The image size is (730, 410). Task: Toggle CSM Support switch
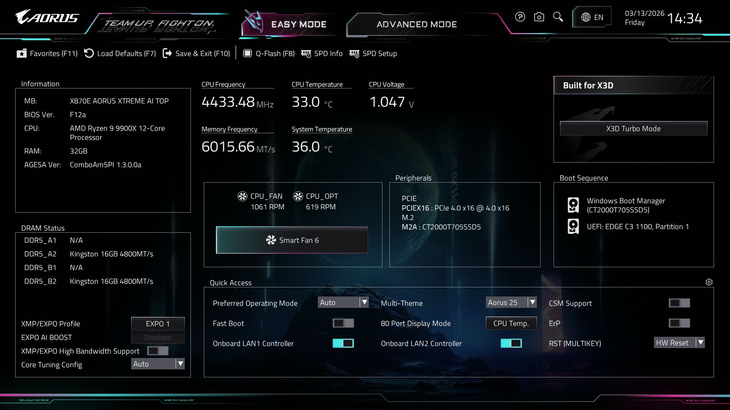(x=679, y=303)
